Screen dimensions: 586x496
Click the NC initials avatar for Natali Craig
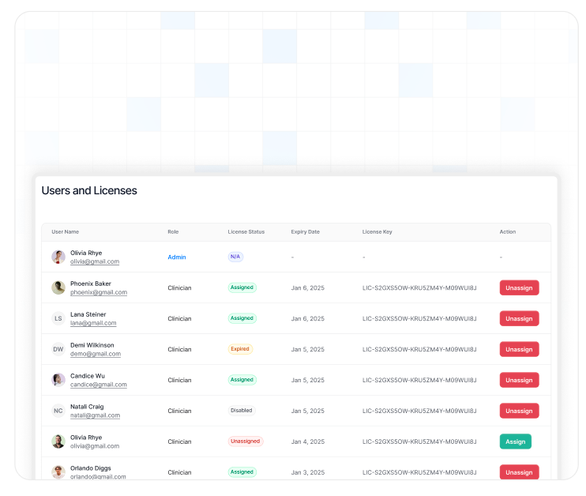coord(58,411)
